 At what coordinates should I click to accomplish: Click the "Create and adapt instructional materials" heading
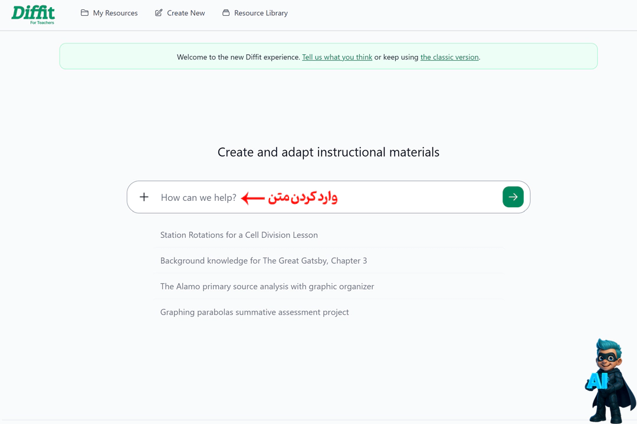coord(329,152)
